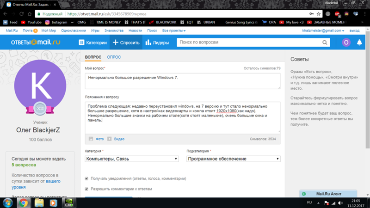Open the My love <3 bookmark

coord(291,22)
